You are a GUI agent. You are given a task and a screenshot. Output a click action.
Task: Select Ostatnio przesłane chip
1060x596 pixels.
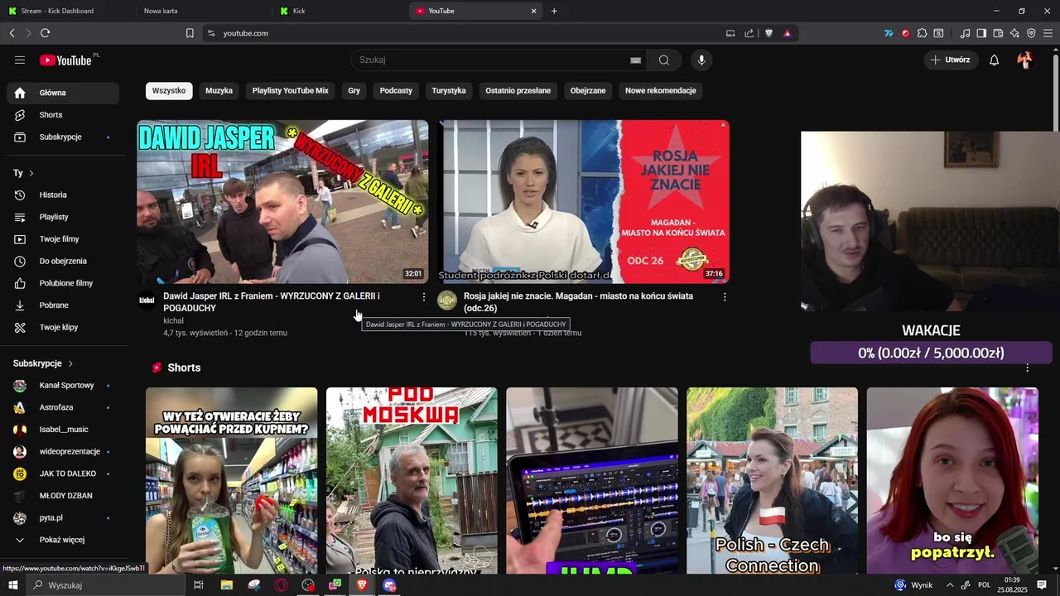(518, 90)
